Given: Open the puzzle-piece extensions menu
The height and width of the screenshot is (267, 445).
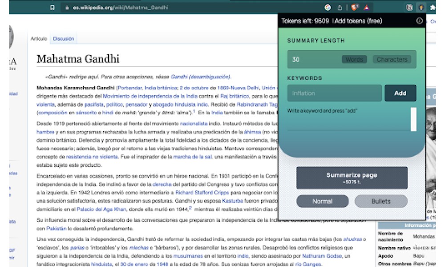Looking at the screenshot, I should click(433, 8).
